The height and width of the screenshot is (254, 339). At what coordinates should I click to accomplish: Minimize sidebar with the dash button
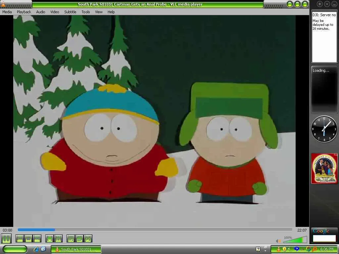tap(334, 4)
